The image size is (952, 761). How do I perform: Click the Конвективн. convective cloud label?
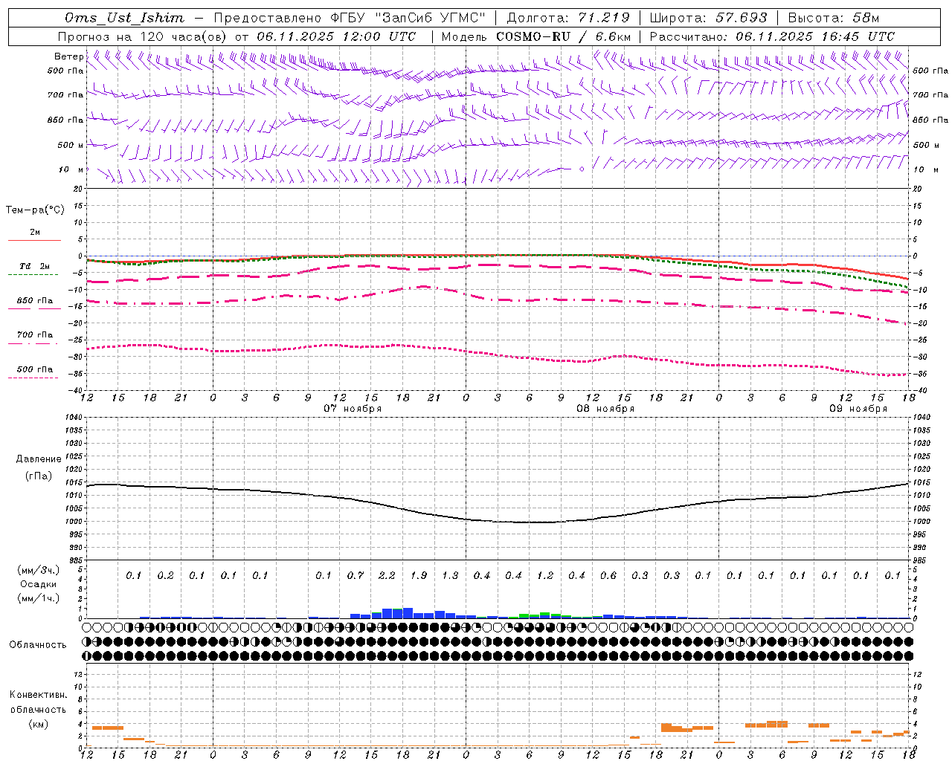(38, 695)
